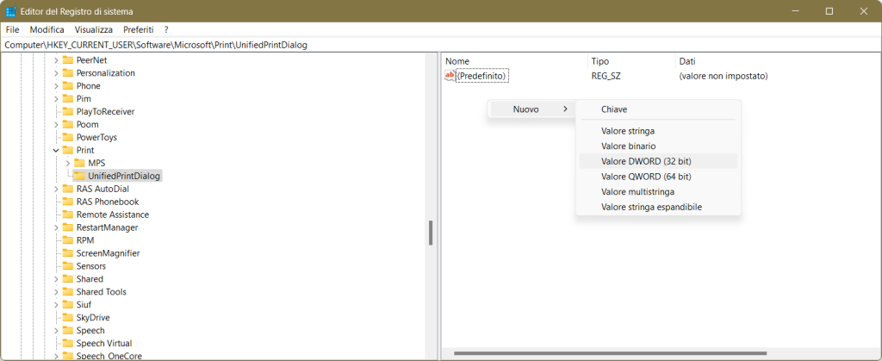Choose Valore stringa from submenu
The height and width of the screenshot is (361, 882).
tap(658, 130)
